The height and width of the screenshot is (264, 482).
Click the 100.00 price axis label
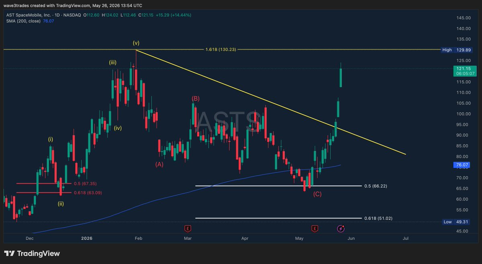[463, 114]
